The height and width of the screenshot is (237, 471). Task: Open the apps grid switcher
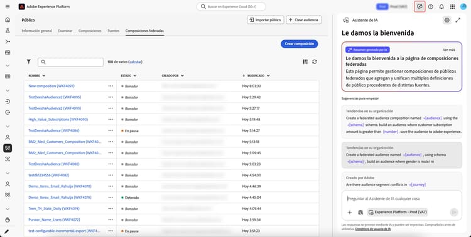pos(452,7)
